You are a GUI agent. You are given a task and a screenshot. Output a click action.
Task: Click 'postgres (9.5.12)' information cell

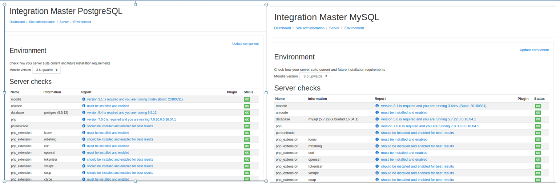click(56, 112)
